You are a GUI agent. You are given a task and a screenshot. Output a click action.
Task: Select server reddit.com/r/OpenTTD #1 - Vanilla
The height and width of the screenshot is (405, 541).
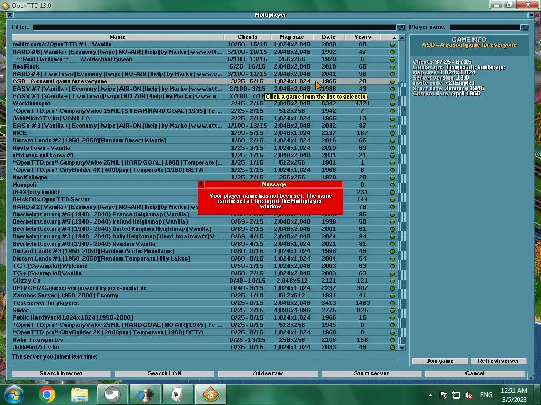coord(204,44)
